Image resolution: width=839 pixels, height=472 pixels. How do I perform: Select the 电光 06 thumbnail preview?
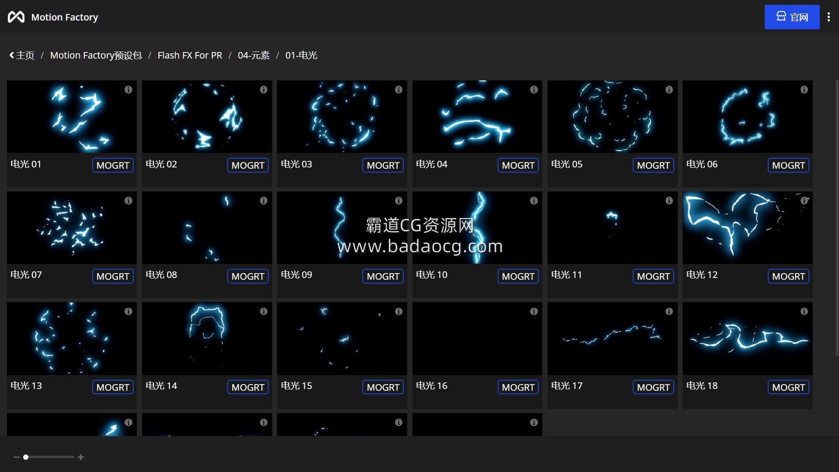pyautogui.click(x=747, y=117)
